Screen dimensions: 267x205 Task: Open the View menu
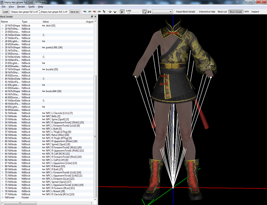tap(11, 7)
